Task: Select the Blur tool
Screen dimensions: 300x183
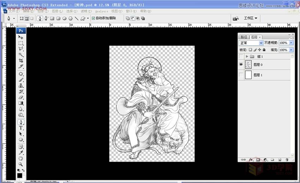Action: pyautogui.click(x=21, y=109)
